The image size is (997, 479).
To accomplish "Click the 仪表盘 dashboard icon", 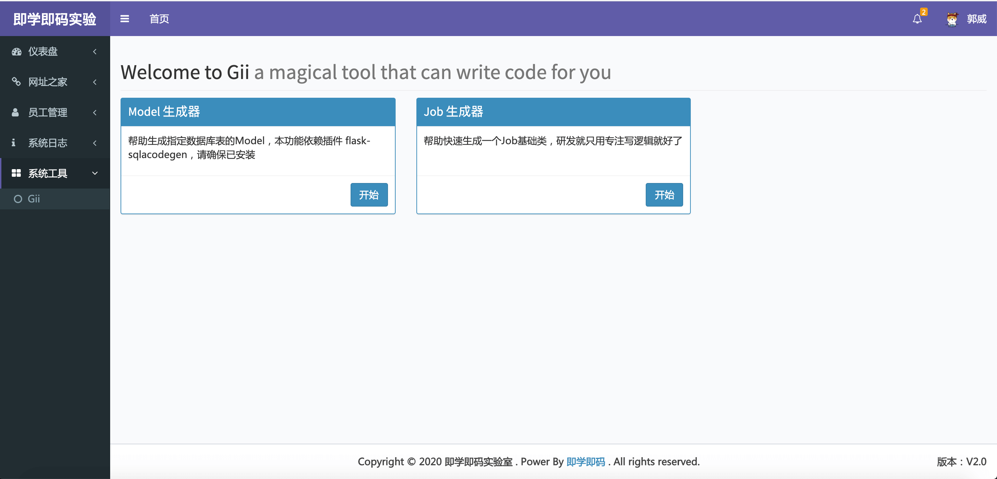I will (x=16, y=52).
